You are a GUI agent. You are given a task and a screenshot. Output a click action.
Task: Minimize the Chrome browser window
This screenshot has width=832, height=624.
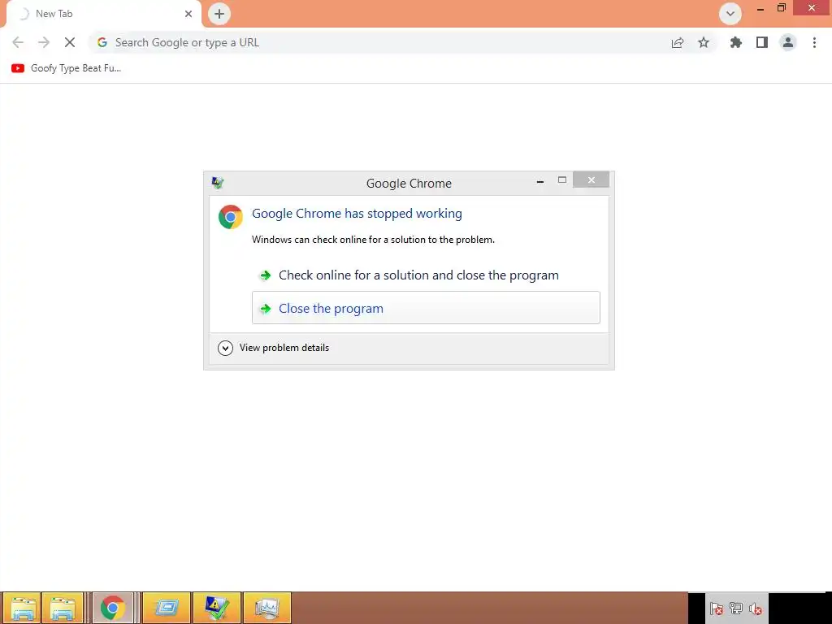pos(760,8)
